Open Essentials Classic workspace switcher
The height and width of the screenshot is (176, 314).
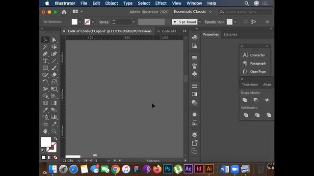pyautogui.click(x=192, y=12)
